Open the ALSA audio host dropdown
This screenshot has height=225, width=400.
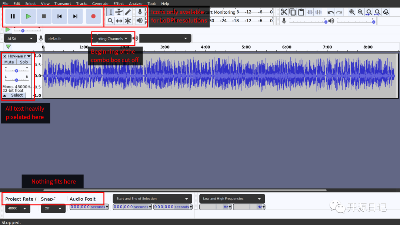click(x=20, y=38)
